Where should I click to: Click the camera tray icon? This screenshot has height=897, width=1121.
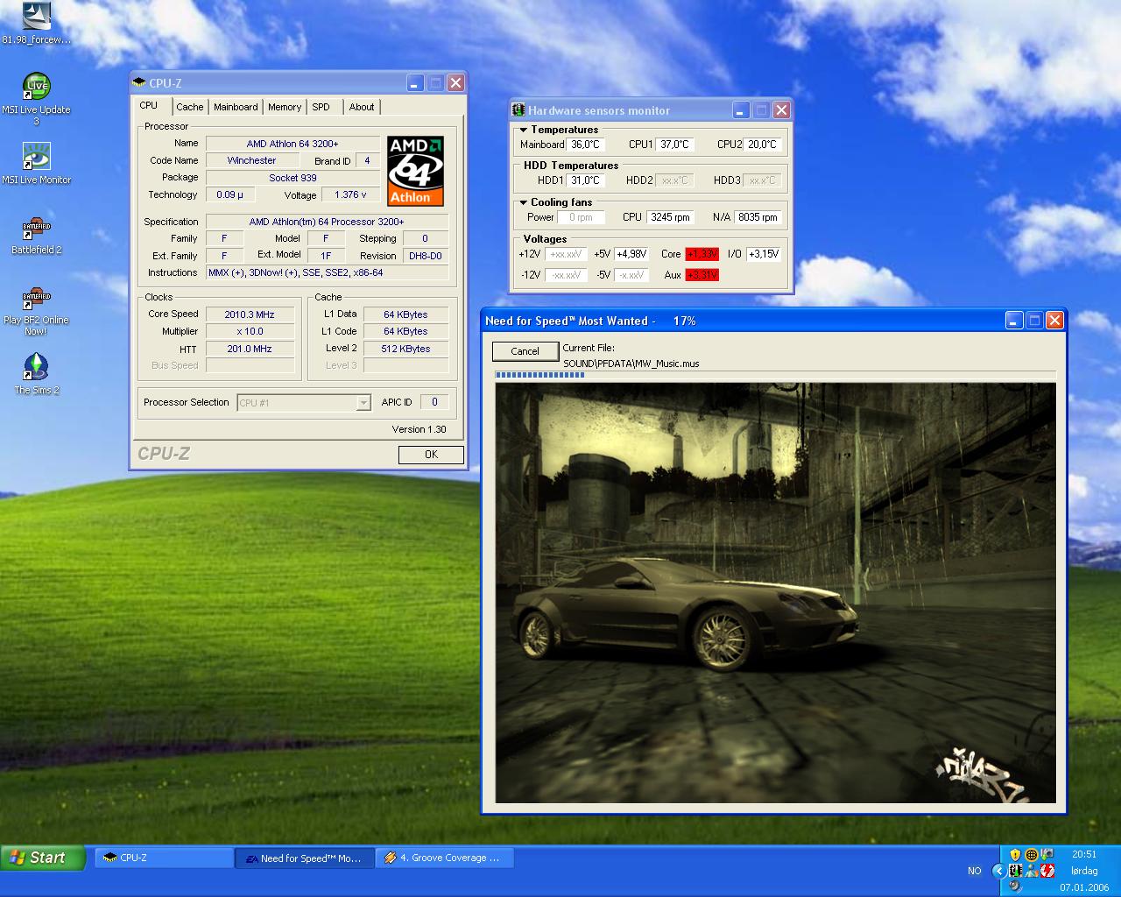tap(1047, 854)
